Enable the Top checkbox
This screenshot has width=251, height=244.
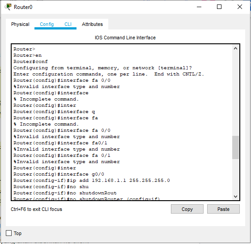tap(9, 233)
